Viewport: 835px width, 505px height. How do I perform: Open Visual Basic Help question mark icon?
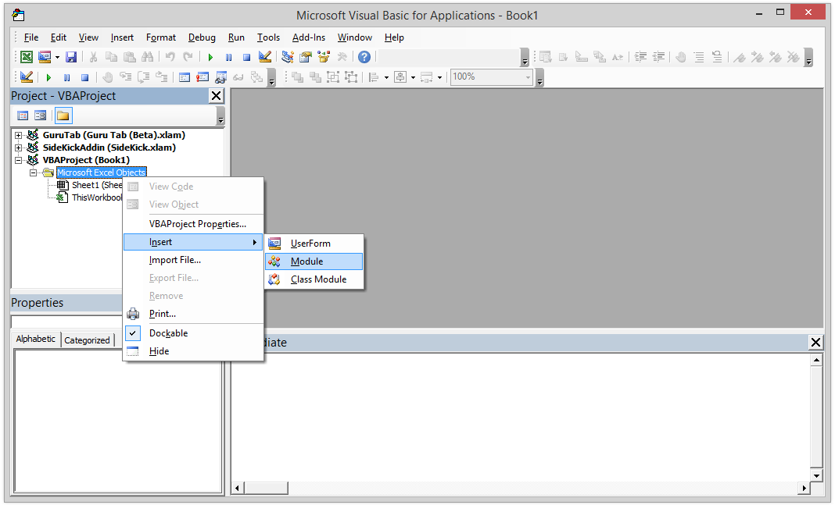pyautogui.click(x=364, y=57)
